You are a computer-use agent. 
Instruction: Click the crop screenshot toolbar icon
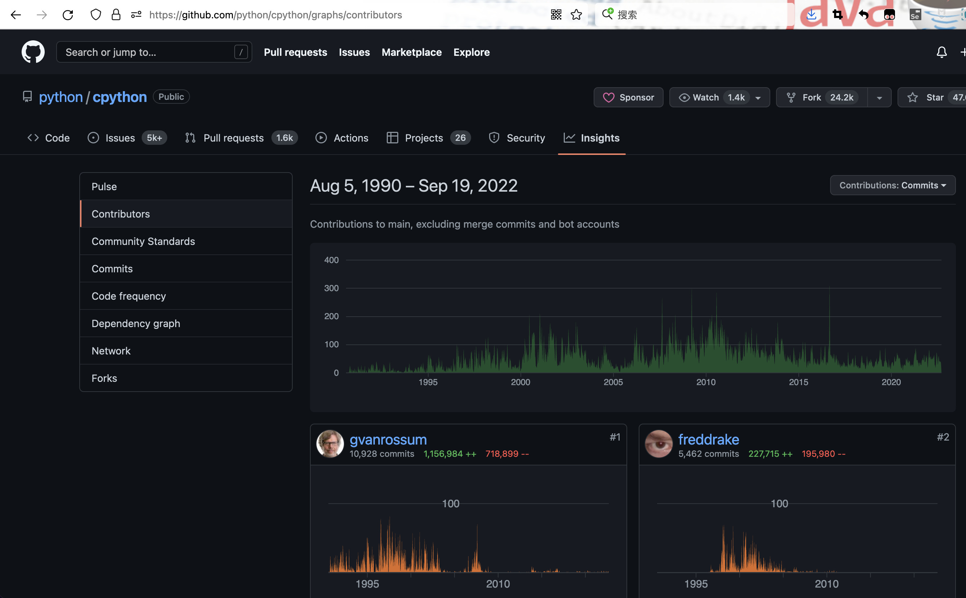point(837,15)
